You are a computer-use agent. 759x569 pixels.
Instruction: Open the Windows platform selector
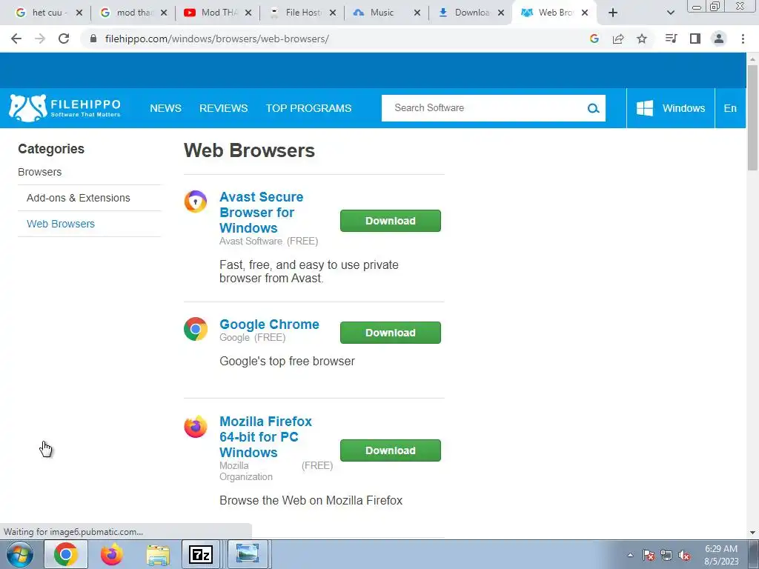[670, 108]
